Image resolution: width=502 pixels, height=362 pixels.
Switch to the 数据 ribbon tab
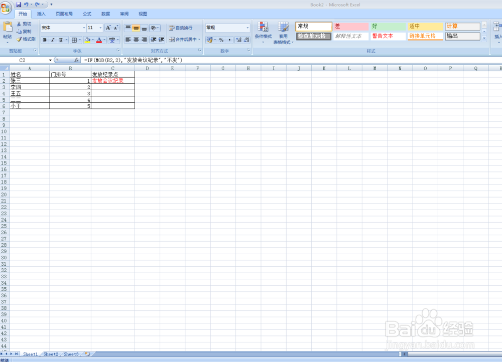pos(105,14)
